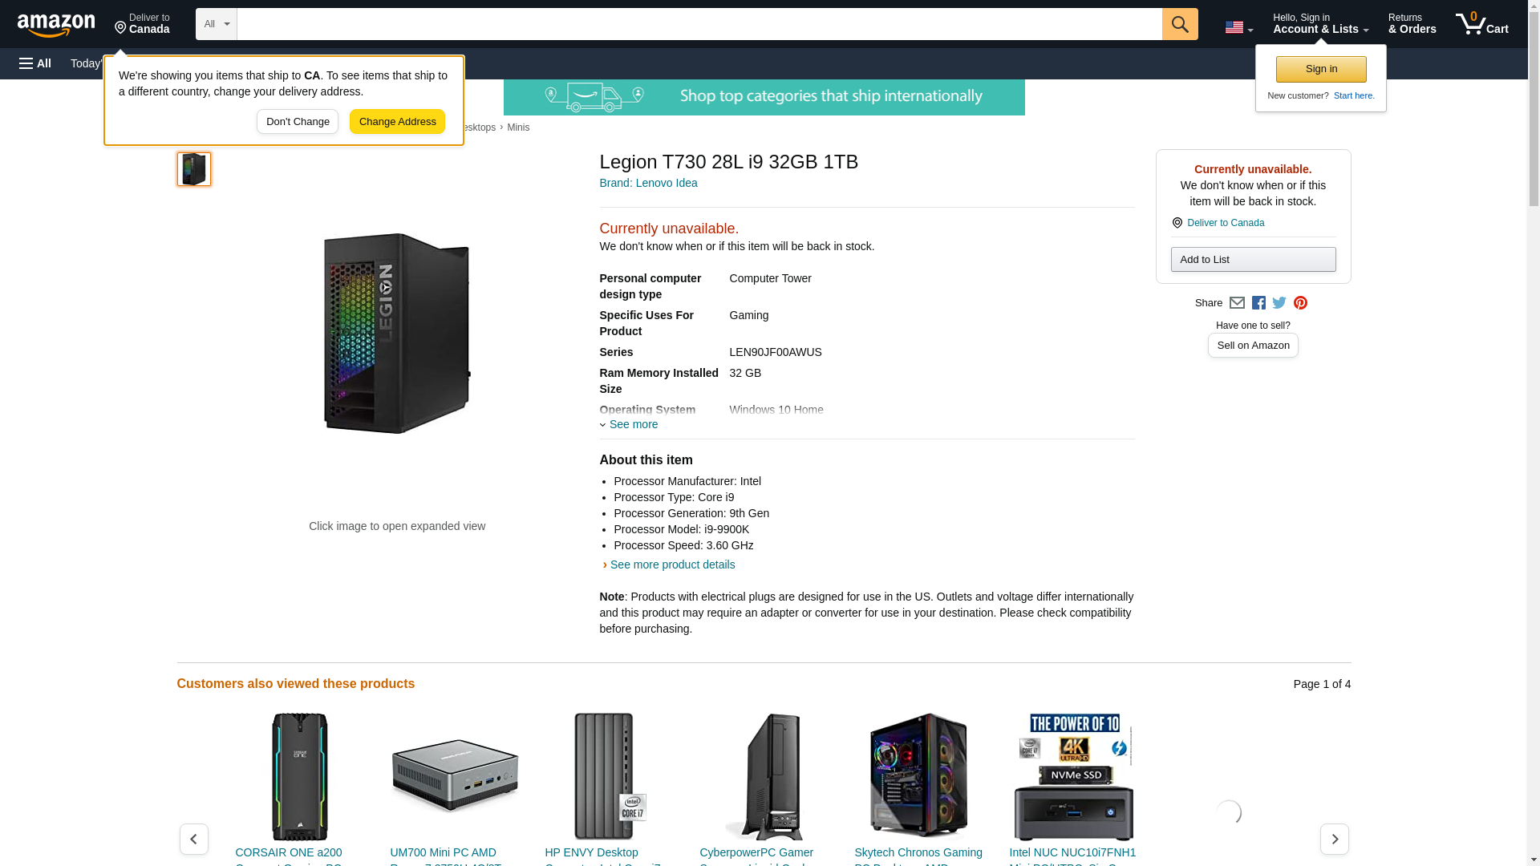This screenshot has width=1540, height=866.
Task: Open the All hamburger menu
Action: click(x=35, y=63)
